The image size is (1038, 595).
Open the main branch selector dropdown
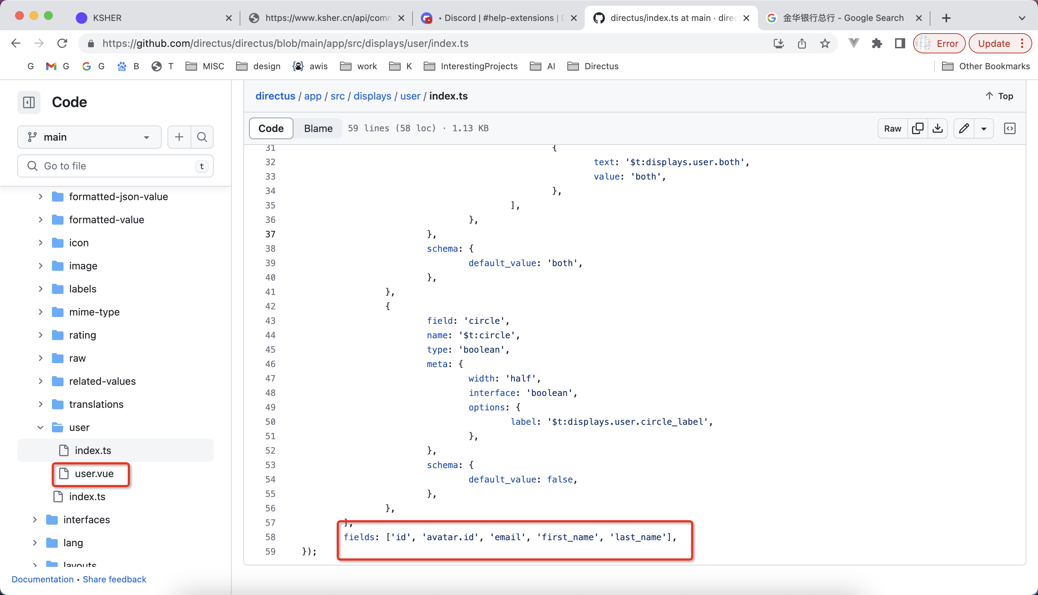tap(89, 137)
